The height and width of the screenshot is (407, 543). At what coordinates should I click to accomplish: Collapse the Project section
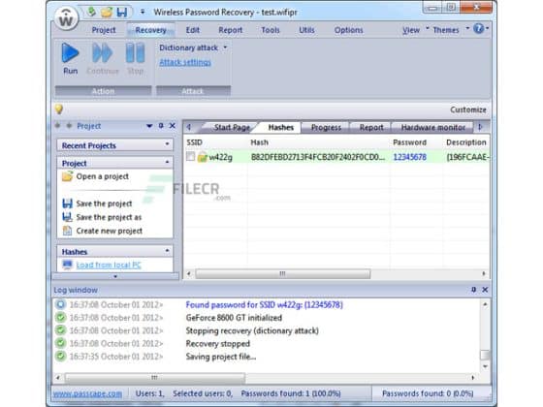coord(167,162)
